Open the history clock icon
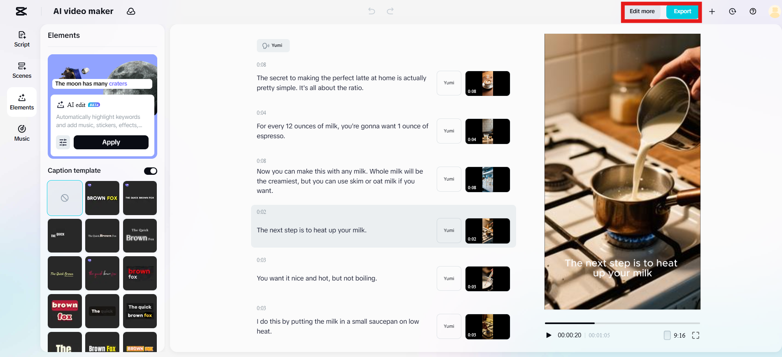782x357 pixels. (x=733, y=12)
